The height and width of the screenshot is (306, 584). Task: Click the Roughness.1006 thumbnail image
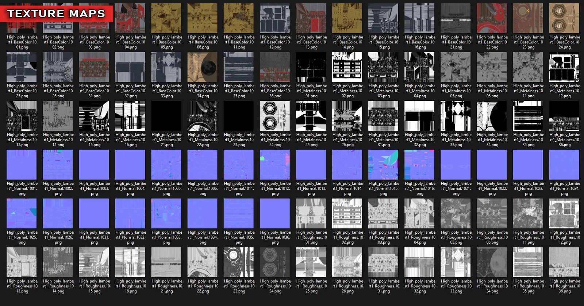pos(492,214)
